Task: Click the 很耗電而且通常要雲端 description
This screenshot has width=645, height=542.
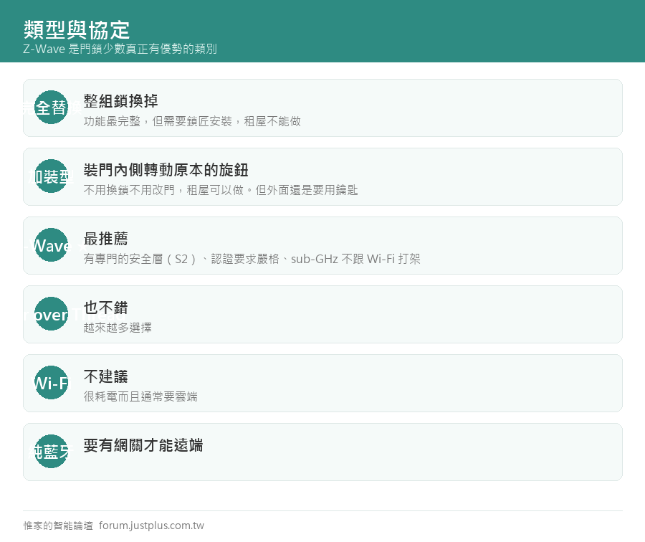Action: 140,396
